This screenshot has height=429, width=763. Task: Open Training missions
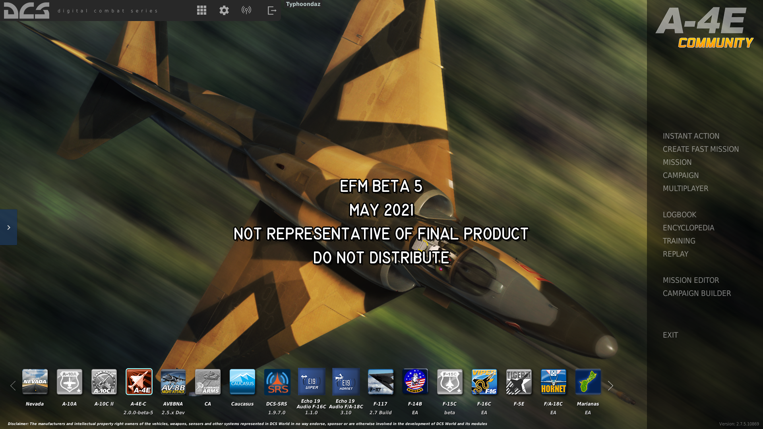(679, 241)
